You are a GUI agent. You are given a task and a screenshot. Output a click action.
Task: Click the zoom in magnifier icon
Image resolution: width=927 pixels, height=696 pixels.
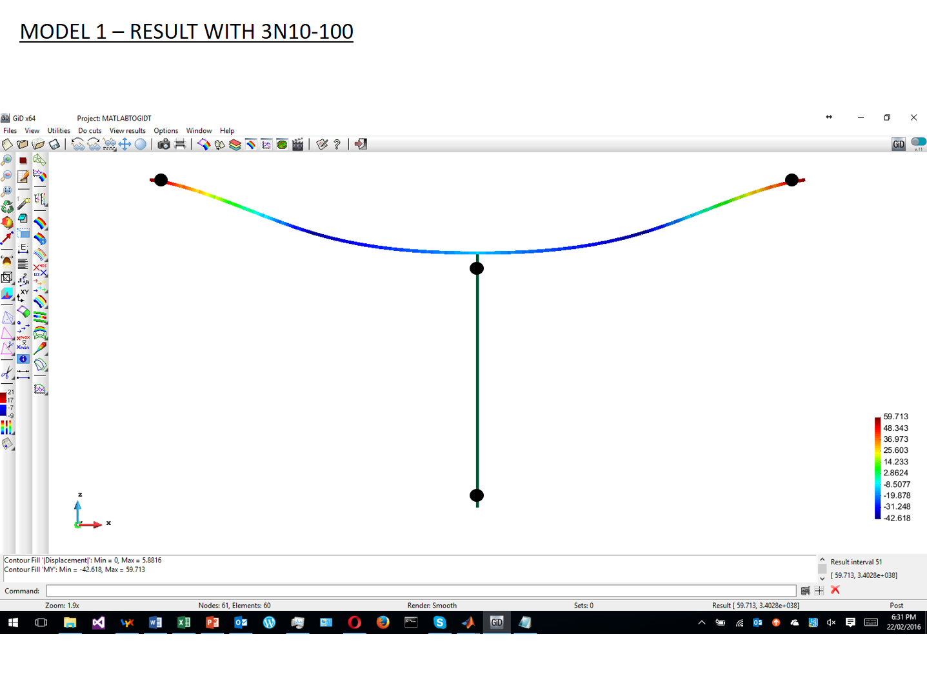click(x=7, y=160)
